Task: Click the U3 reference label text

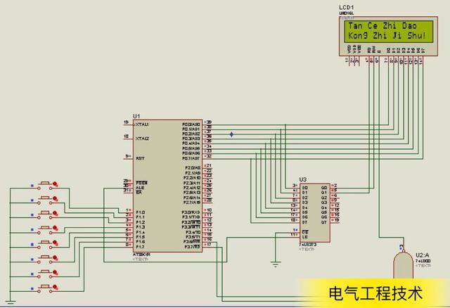Action: (303, 180)
